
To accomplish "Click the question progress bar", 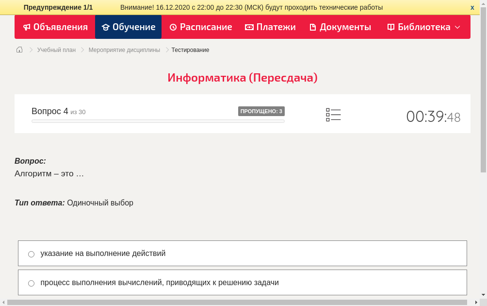I will [x=158, y=121].
